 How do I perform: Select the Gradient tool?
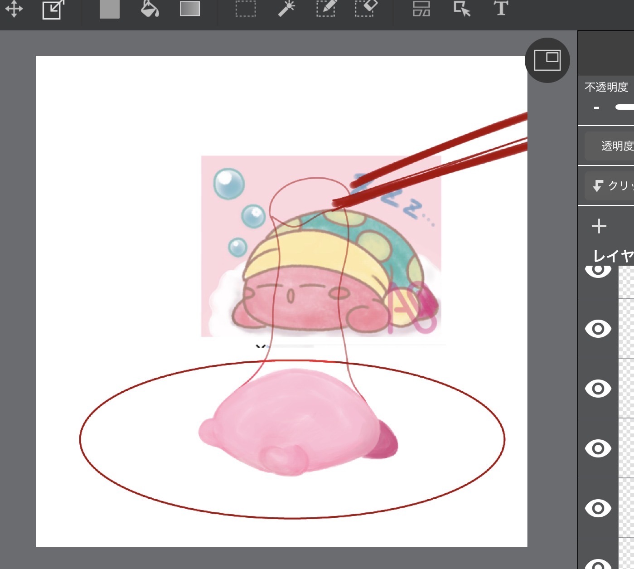coord(190,9)
